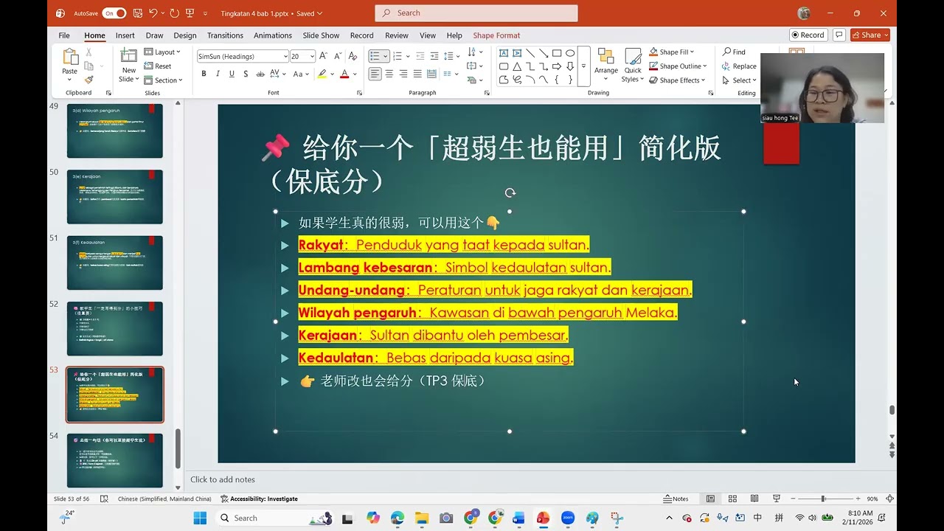
Task: Center align text
Action: coord(389,74)
